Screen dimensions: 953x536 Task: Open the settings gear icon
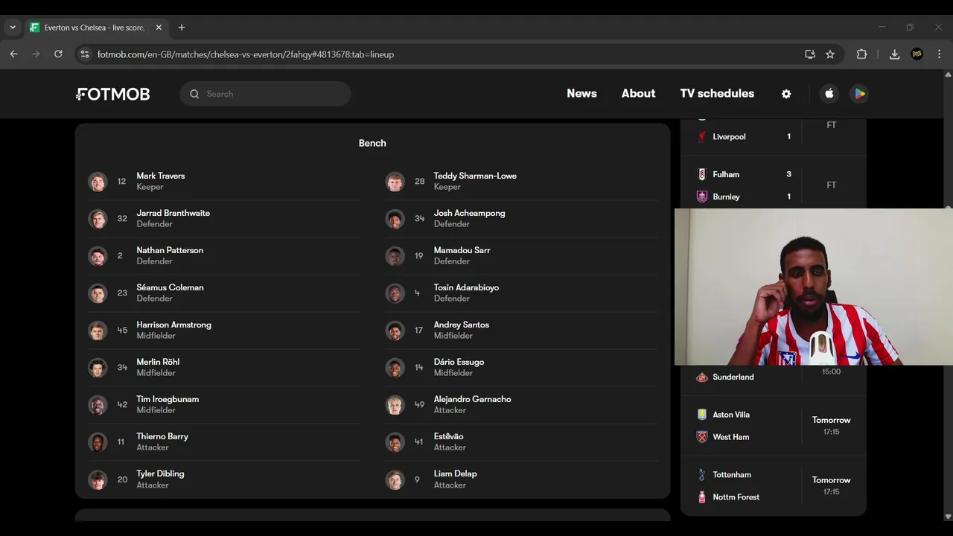[786, 94]
